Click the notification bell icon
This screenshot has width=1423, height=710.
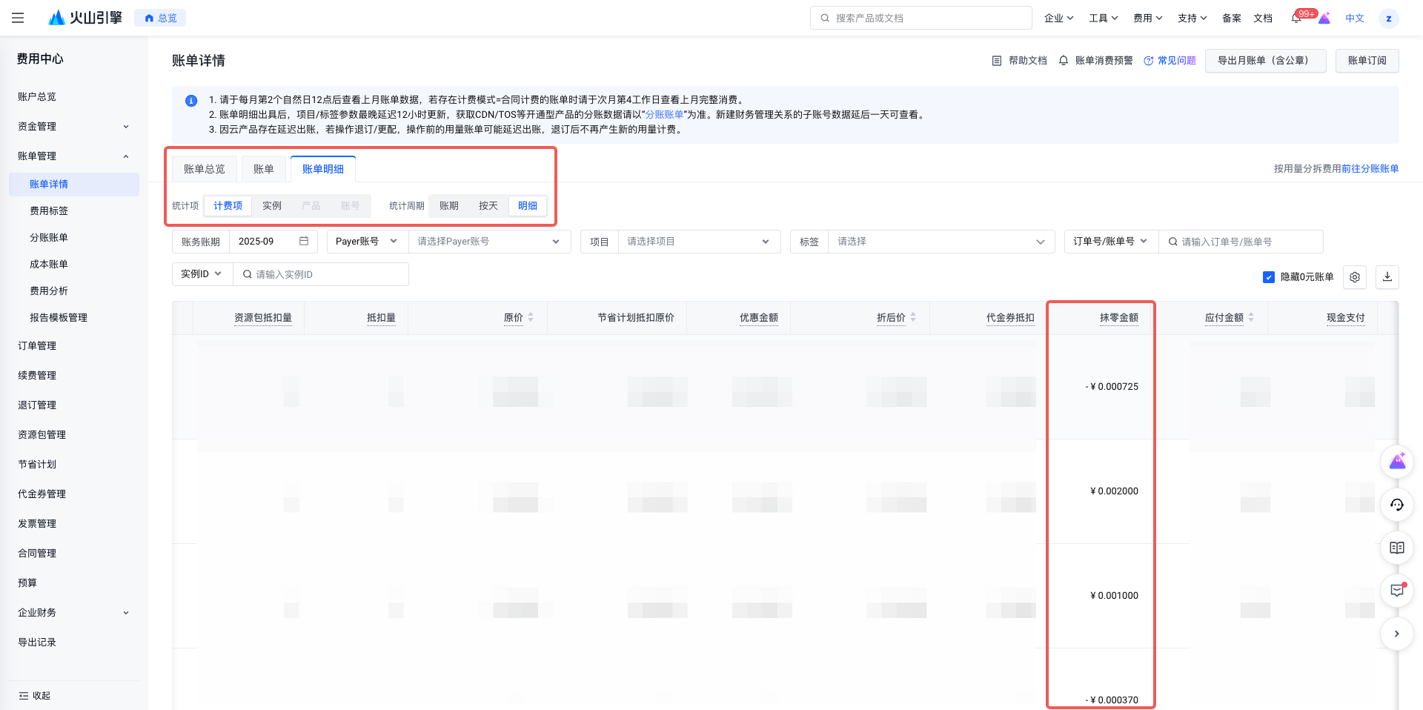coord(1296,19)
